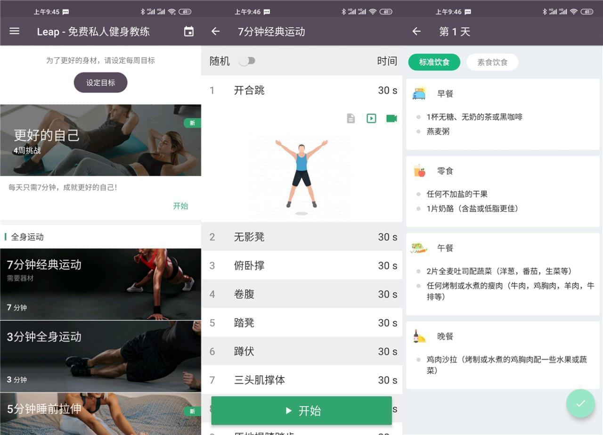Click the green 开始 start button

[x=301, y=410]
